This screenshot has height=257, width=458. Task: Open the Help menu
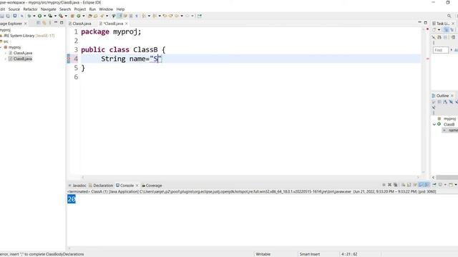point(120,9)
